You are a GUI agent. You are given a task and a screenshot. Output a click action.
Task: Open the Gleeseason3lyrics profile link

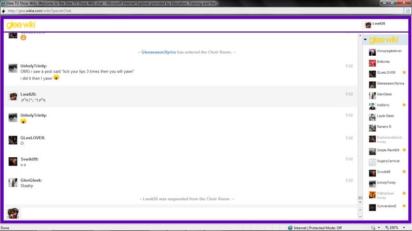click(158, 52)
